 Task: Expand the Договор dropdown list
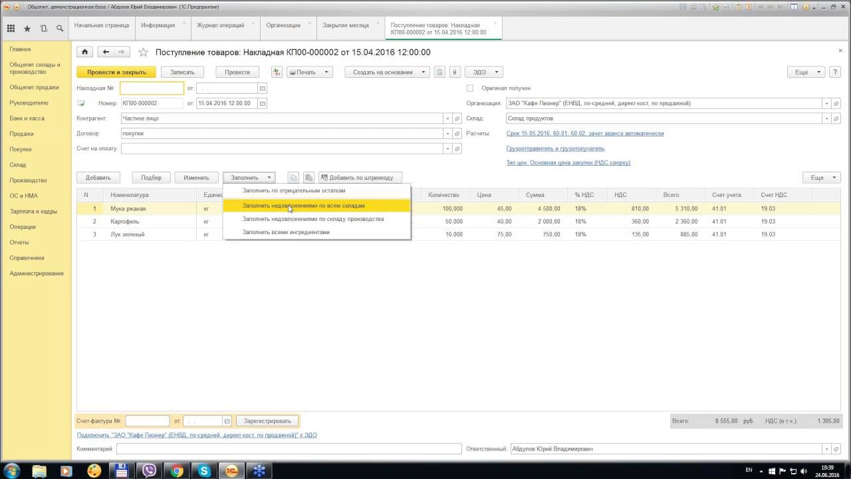(447, 133)
